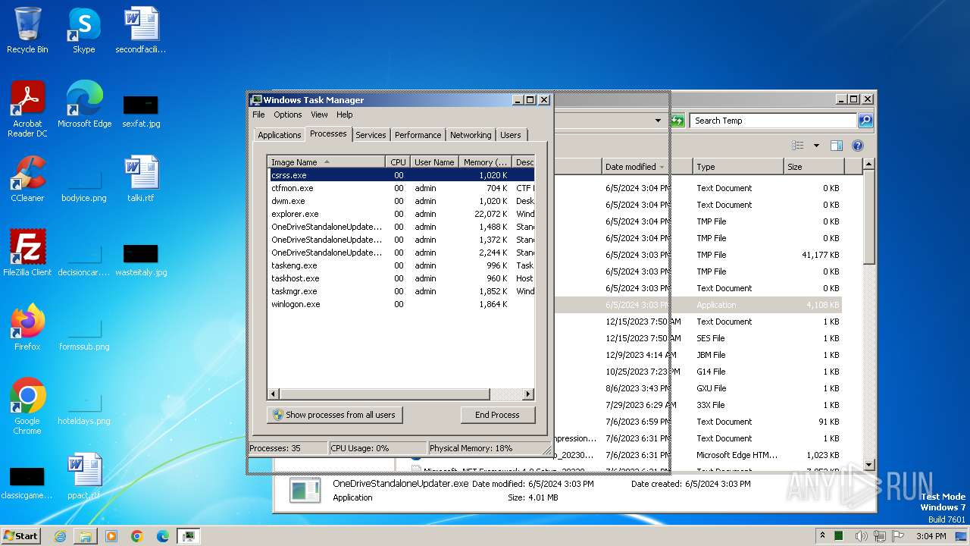Select dwm.exe process row
This screenshot has width=970, height=546.
401,201
